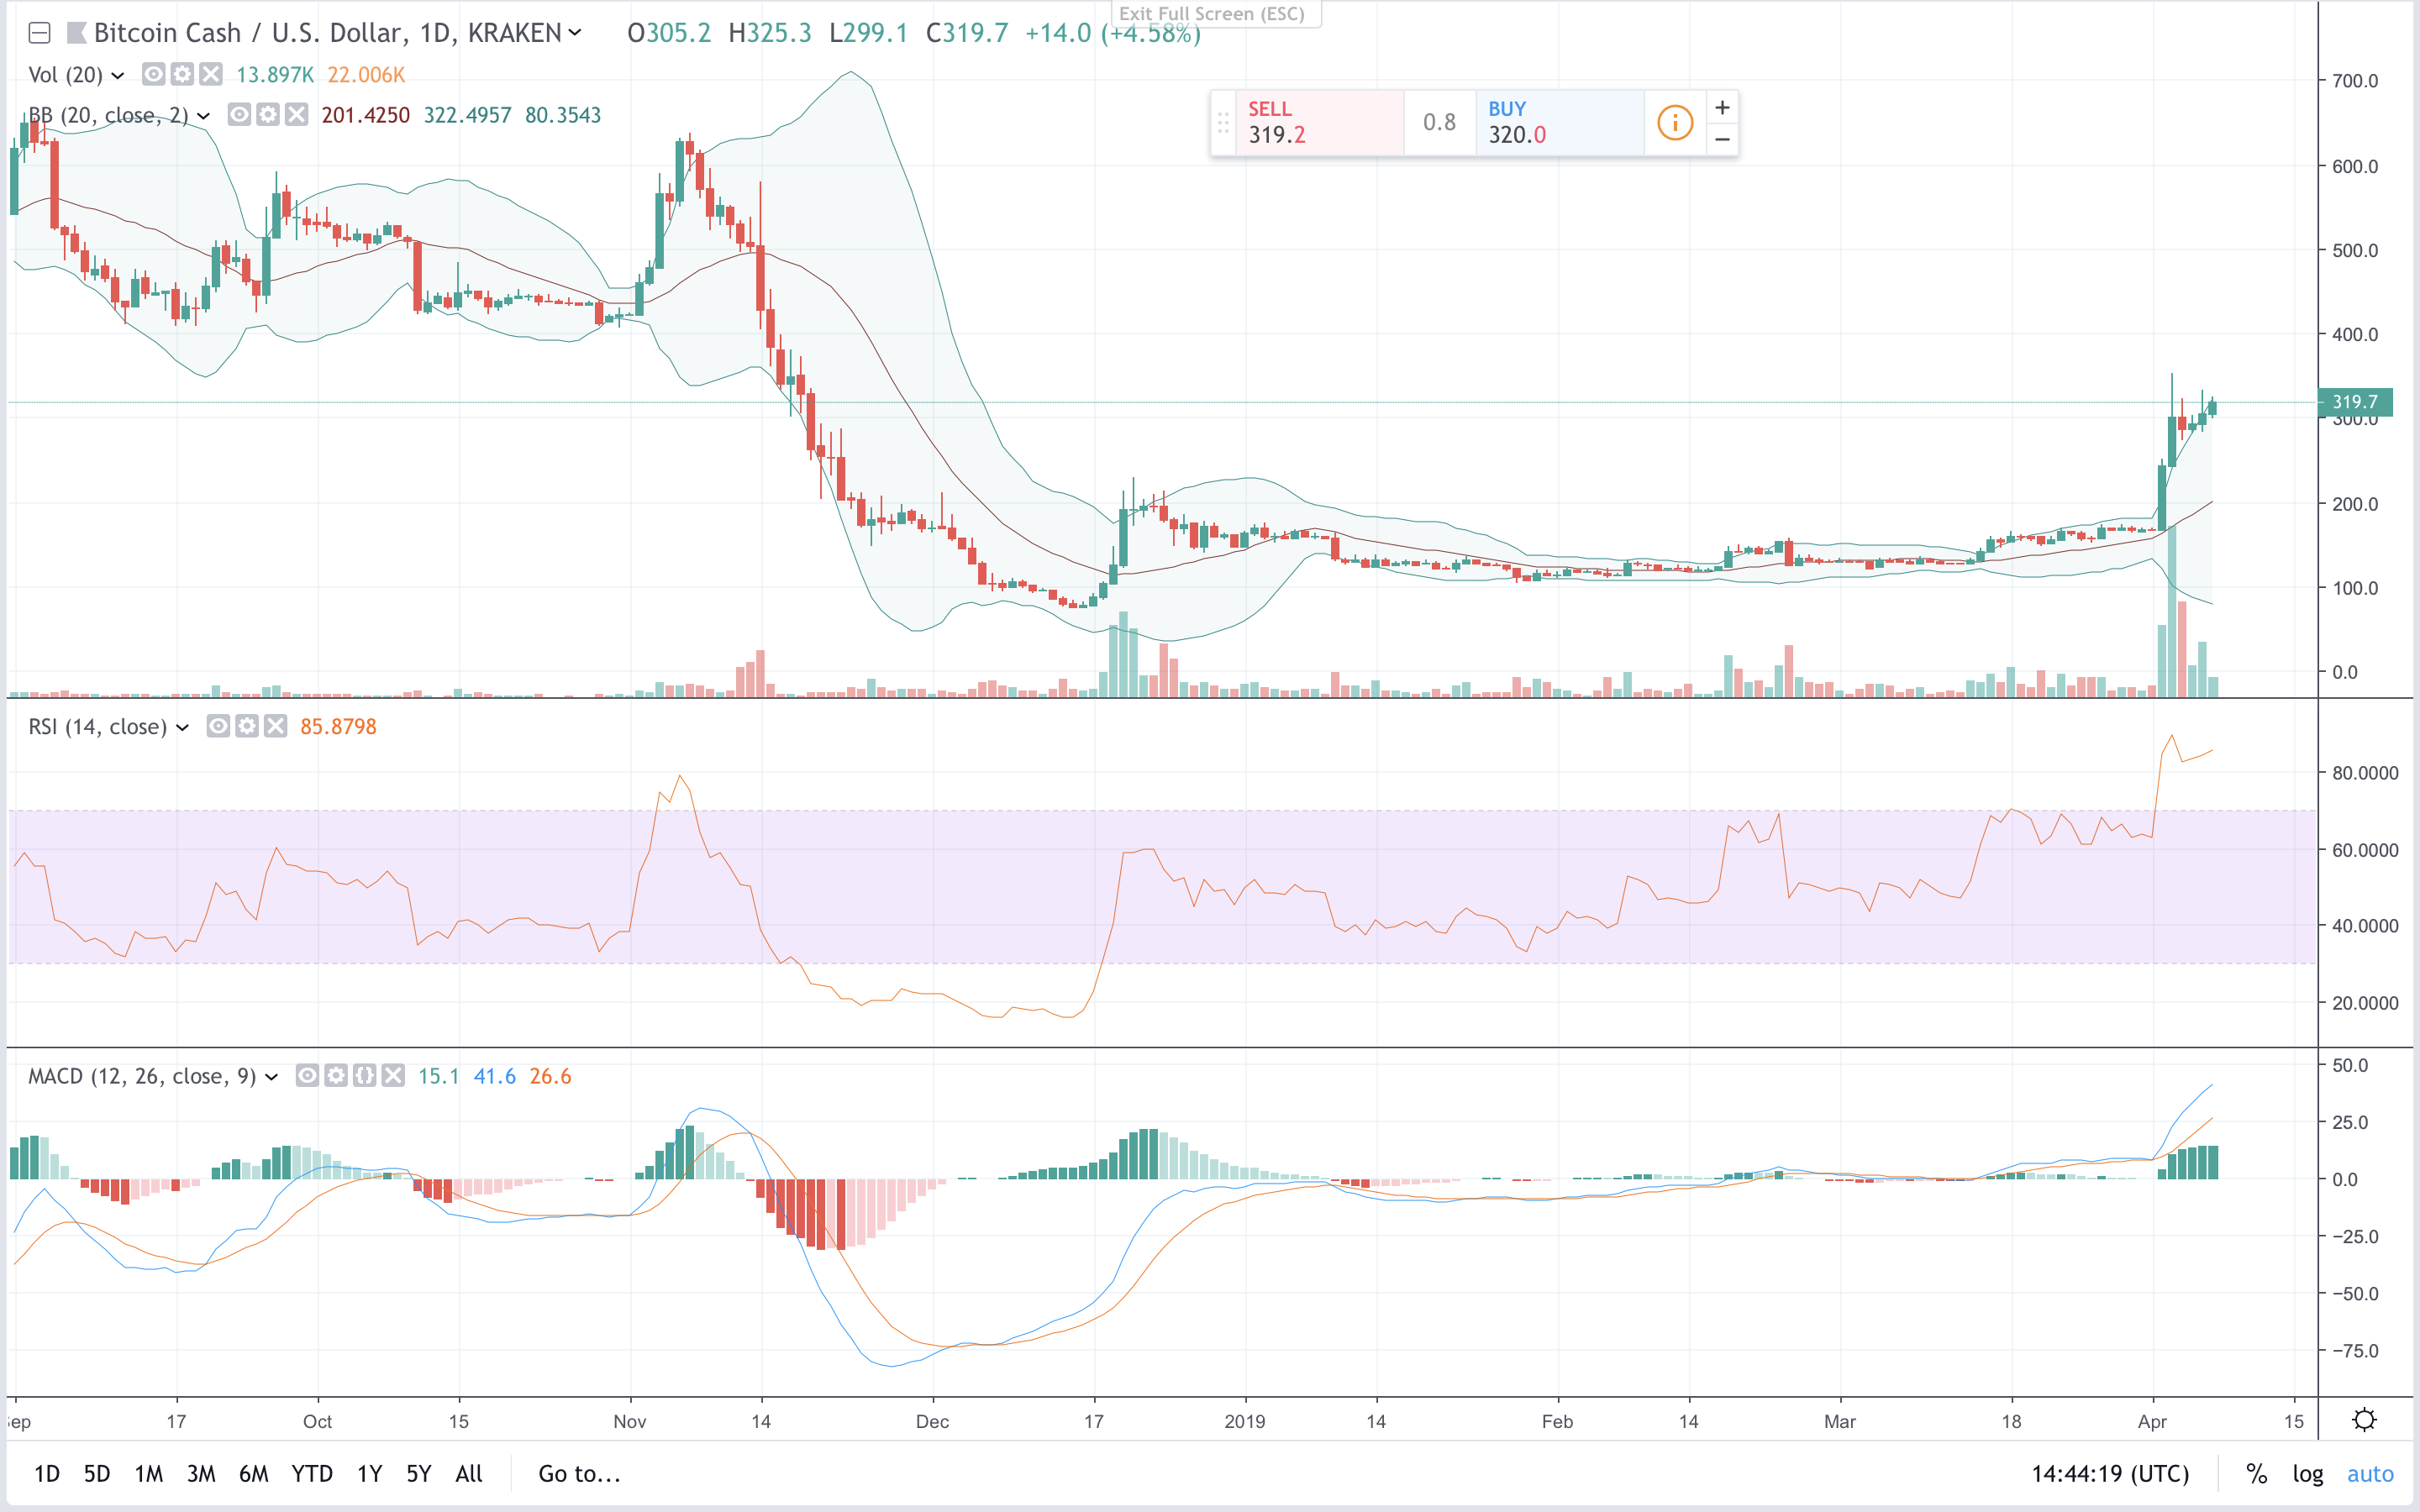
Task: Expand the Vol (20) options chevron
Action: (116, 74)
